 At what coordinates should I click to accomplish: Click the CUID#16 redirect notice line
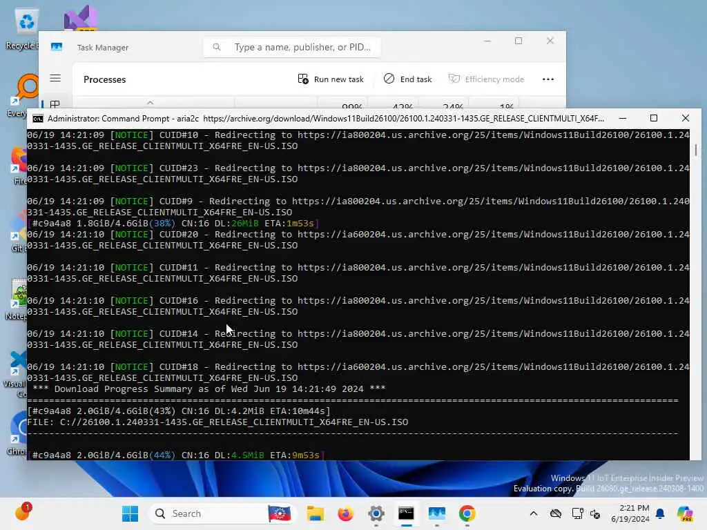pos(358,306)
